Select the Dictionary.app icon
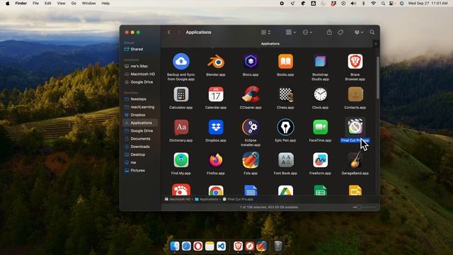 tap(181, 127)
